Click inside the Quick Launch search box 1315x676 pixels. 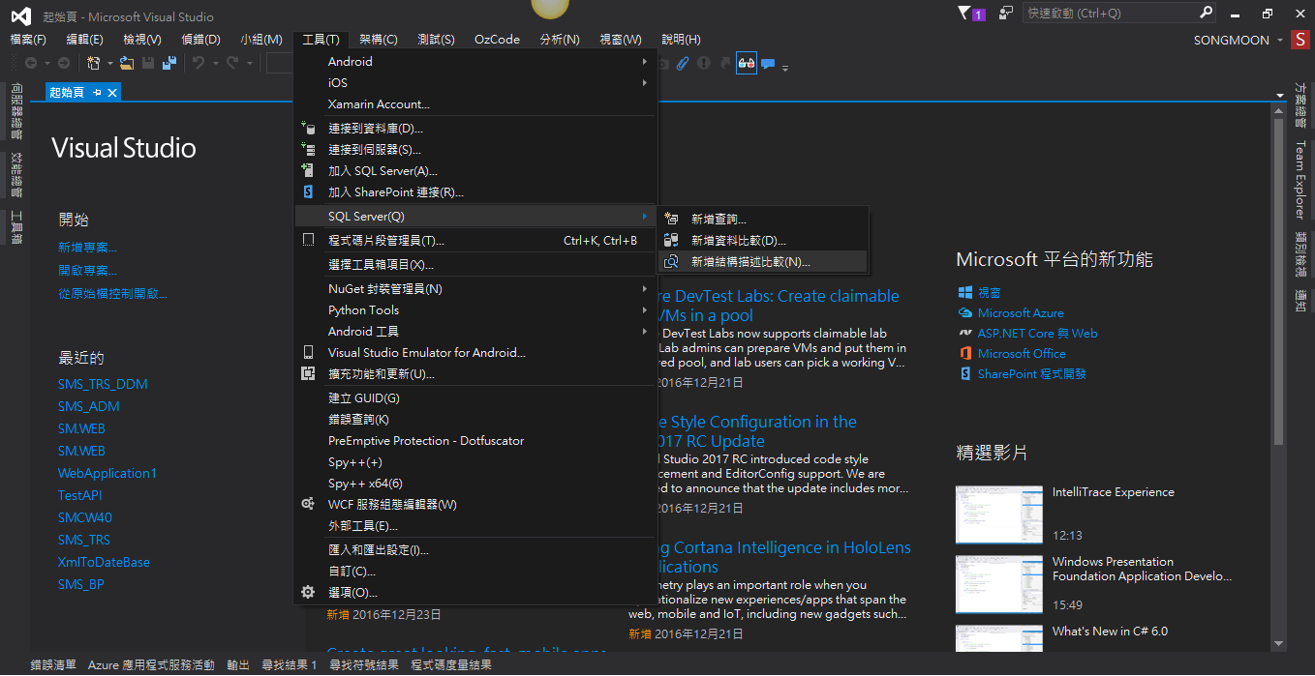1114,13
